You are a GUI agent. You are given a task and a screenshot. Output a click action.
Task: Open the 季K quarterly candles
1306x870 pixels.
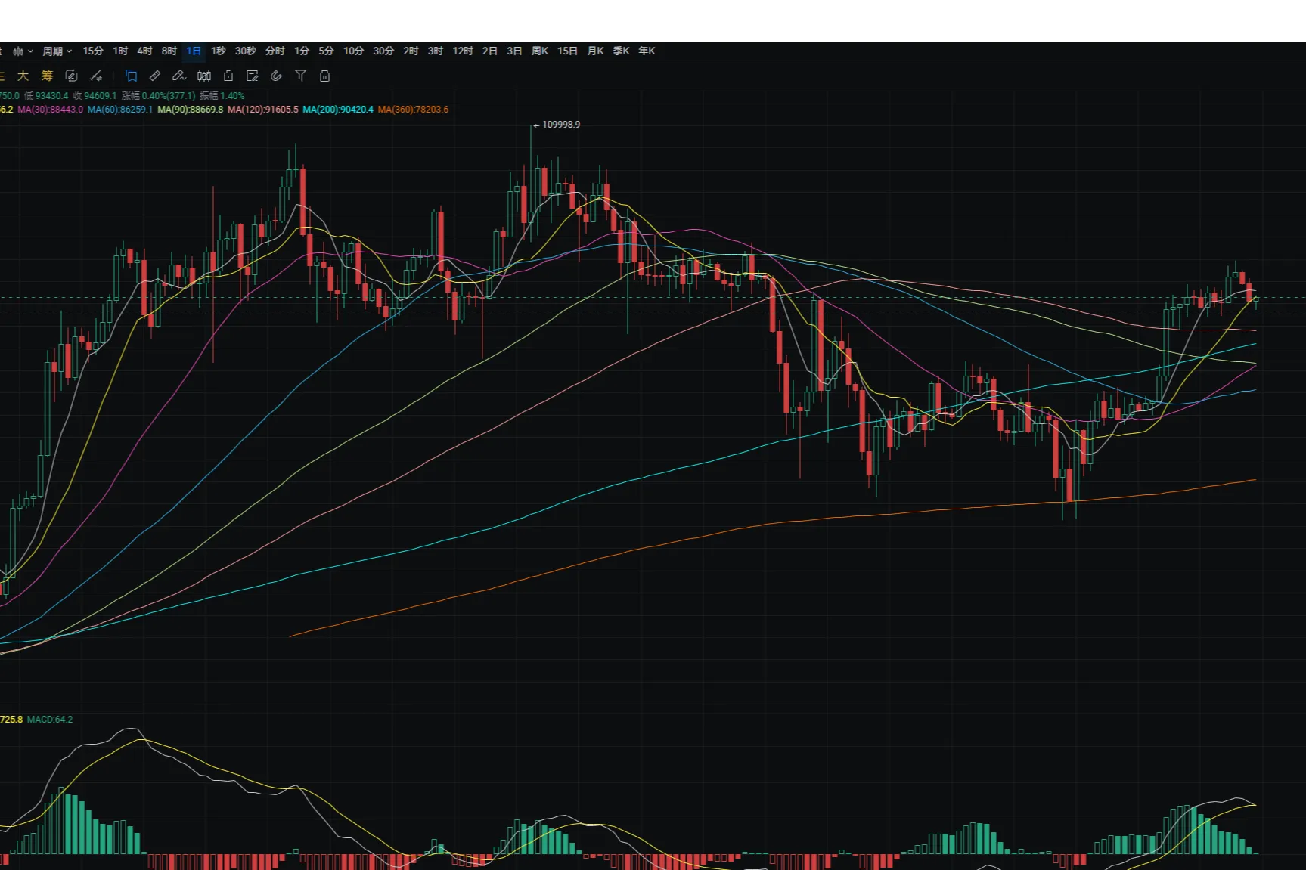point(622,51)
